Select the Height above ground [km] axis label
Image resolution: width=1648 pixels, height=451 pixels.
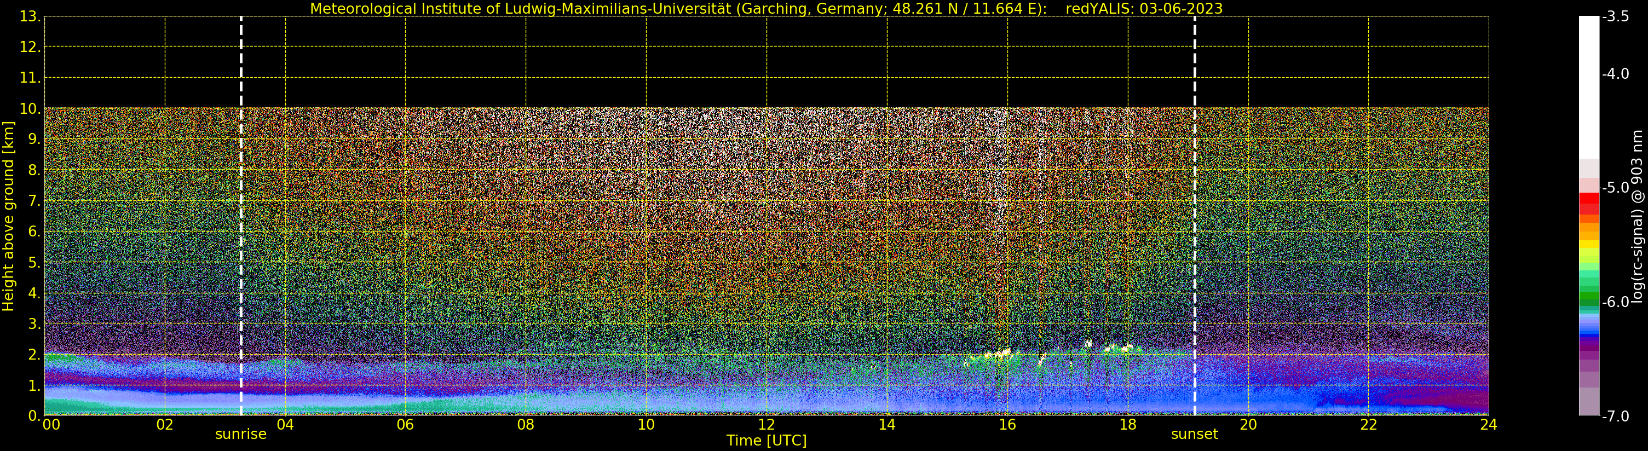pos(8,216)
